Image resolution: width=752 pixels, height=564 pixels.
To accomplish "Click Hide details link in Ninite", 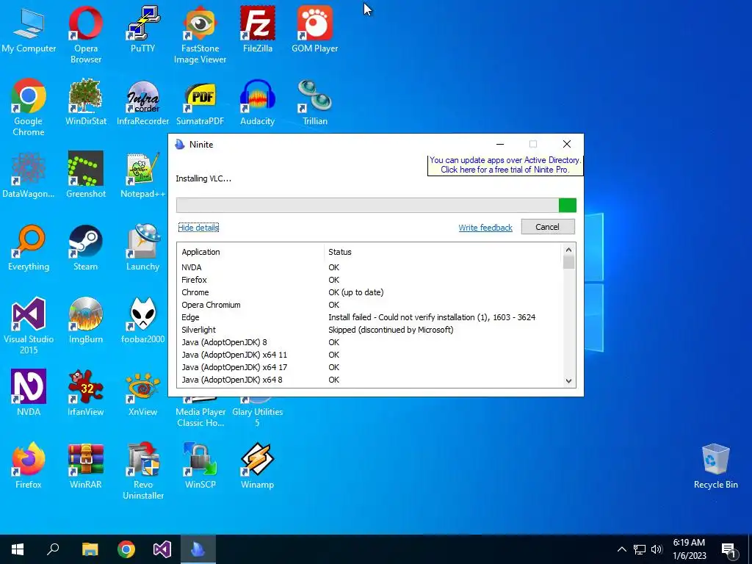I will (x=198, y=228).
